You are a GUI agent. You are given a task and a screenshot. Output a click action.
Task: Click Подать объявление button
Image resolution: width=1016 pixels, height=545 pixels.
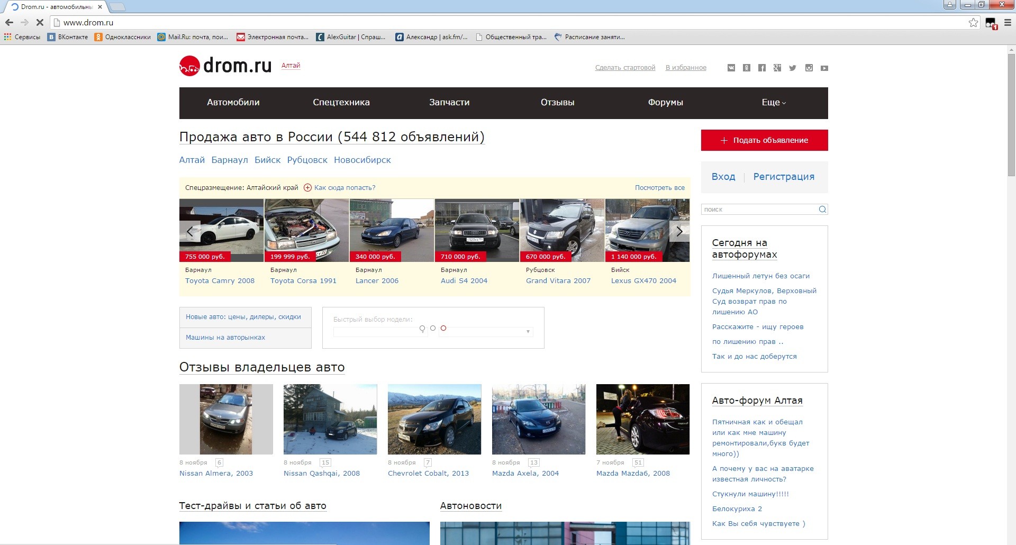pos(765,140)
